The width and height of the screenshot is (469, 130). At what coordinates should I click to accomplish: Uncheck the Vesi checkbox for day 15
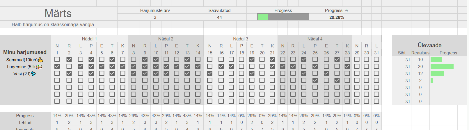coord(210,73)
